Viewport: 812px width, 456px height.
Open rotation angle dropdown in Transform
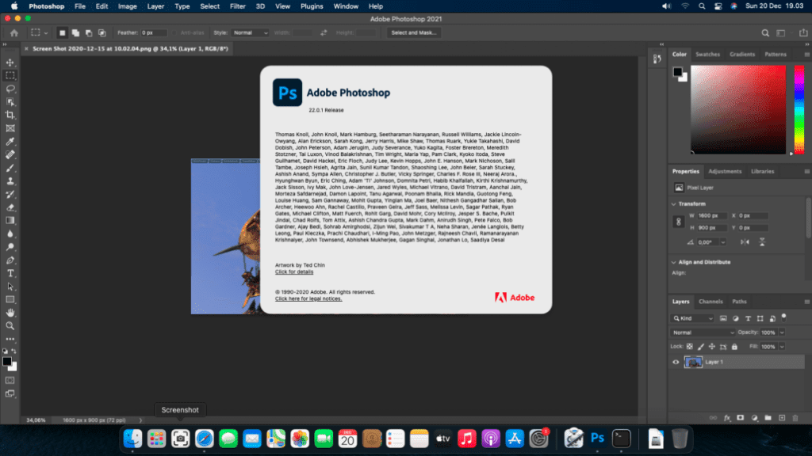pos(723,242)
